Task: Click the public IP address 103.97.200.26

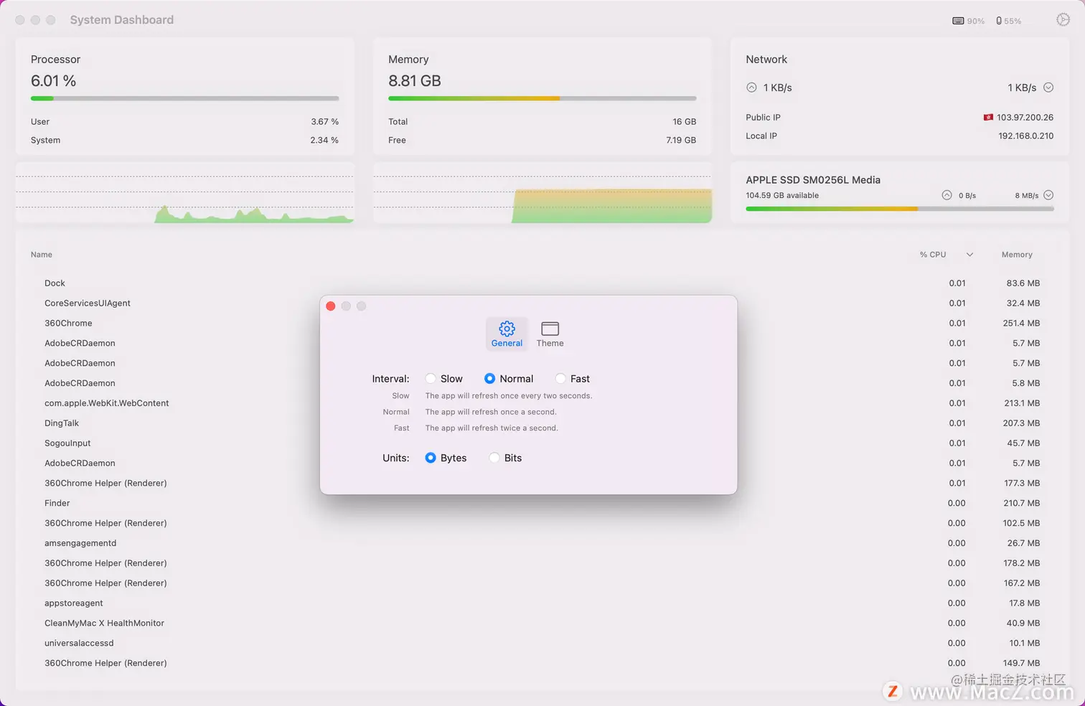Action: [x=1025, y=117]
